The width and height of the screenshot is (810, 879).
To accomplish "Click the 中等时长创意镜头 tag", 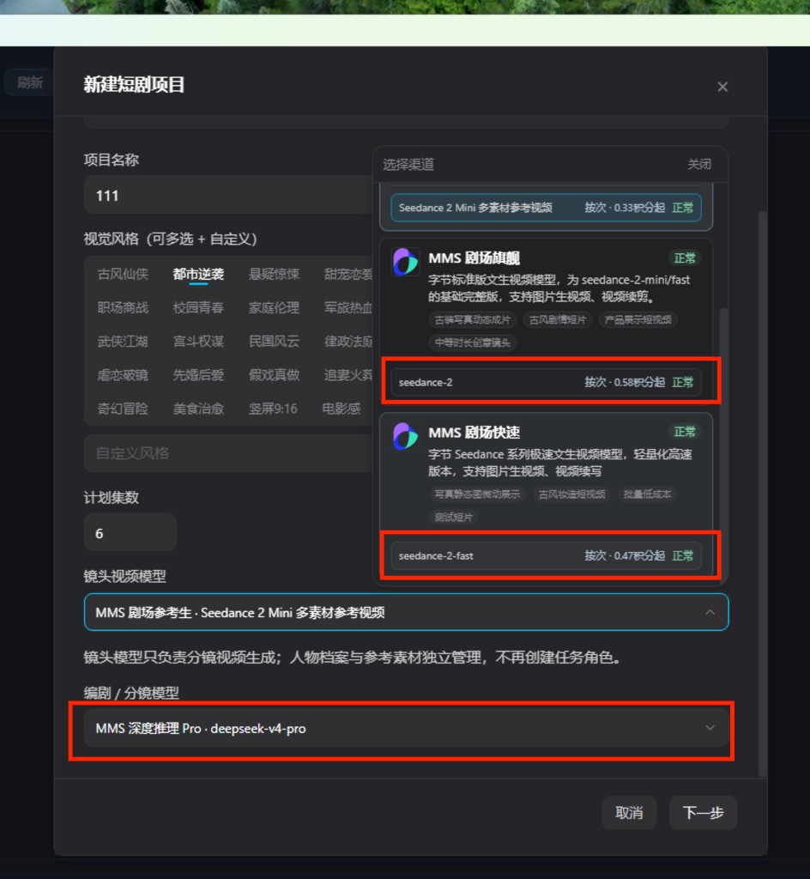I will [472, 343].
